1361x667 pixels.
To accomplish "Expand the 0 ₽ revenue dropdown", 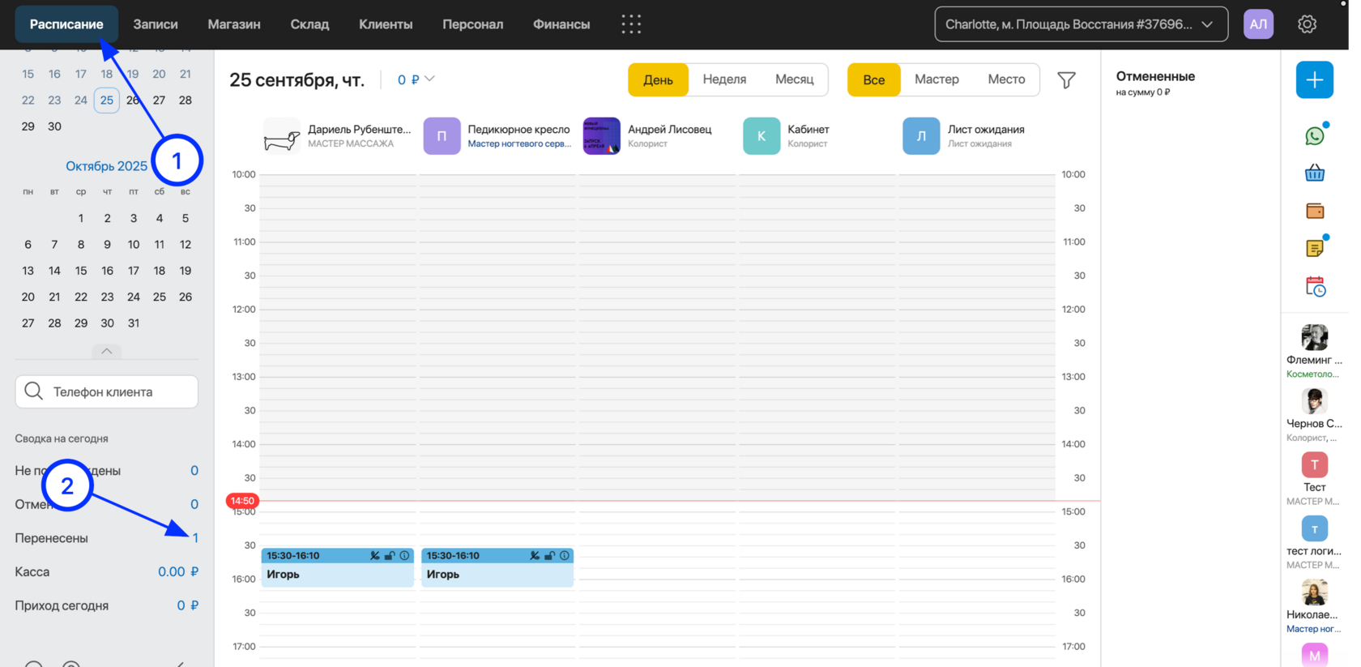I will click(416, 79).
